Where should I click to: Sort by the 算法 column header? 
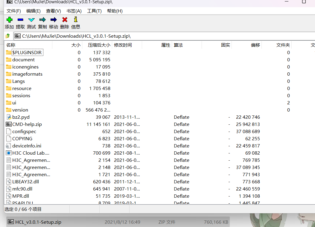pyautogui.click(x=187, y=45)
